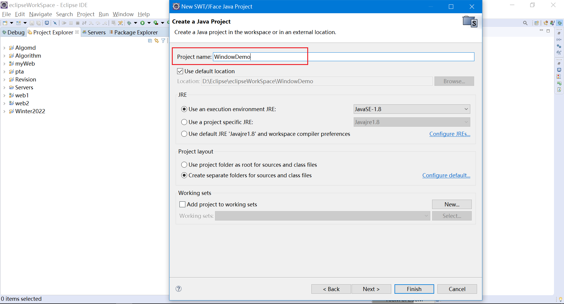Uncheck Use default location checkbox
564x304 pixels.
click(180, 71)
